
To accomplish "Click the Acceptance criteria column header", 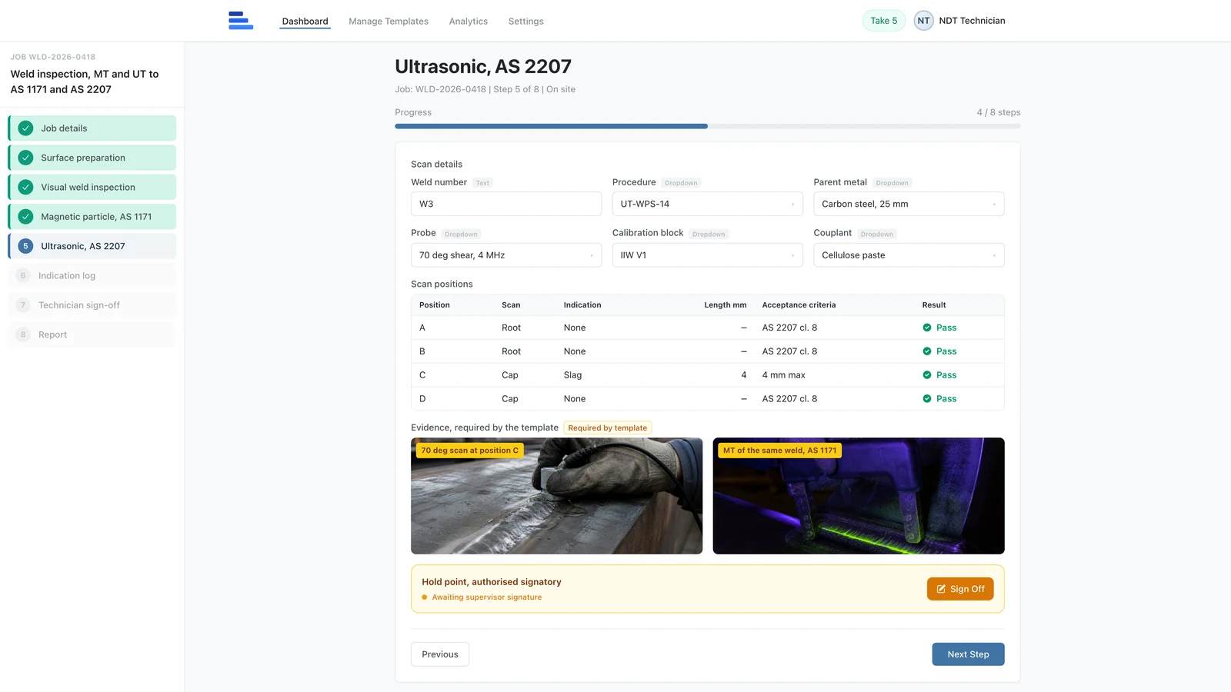I will tap(799, 305).
